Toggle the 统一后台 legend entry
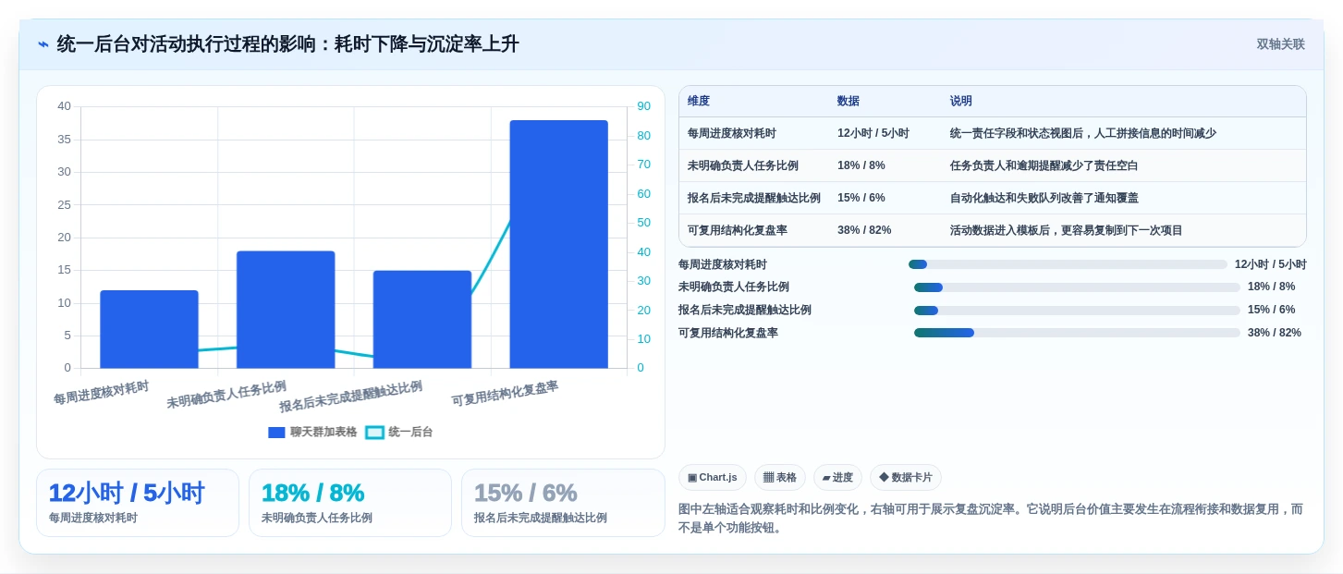The image size is (1343, 574). tap(399, 432)
